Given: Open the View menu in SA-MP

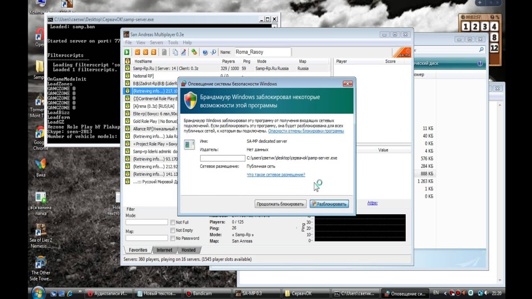Looking at the screenshot, I should coord(141,43).
